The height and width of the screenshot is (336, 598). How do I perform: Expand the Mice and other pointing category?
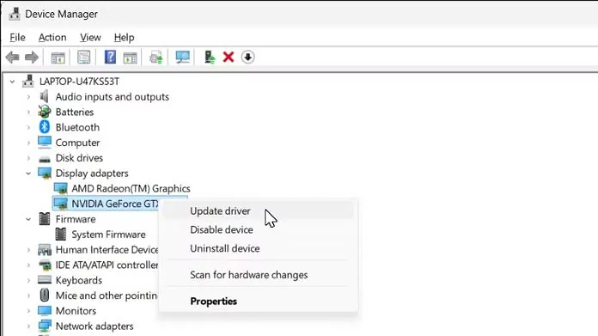[28, 296]
